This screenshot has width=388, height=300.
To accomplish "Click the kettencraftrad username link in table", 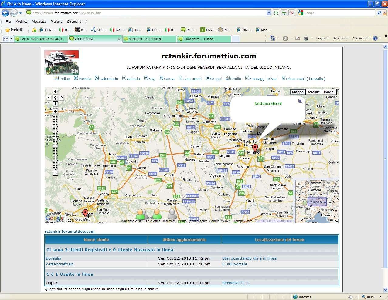I will coord(60,264).
